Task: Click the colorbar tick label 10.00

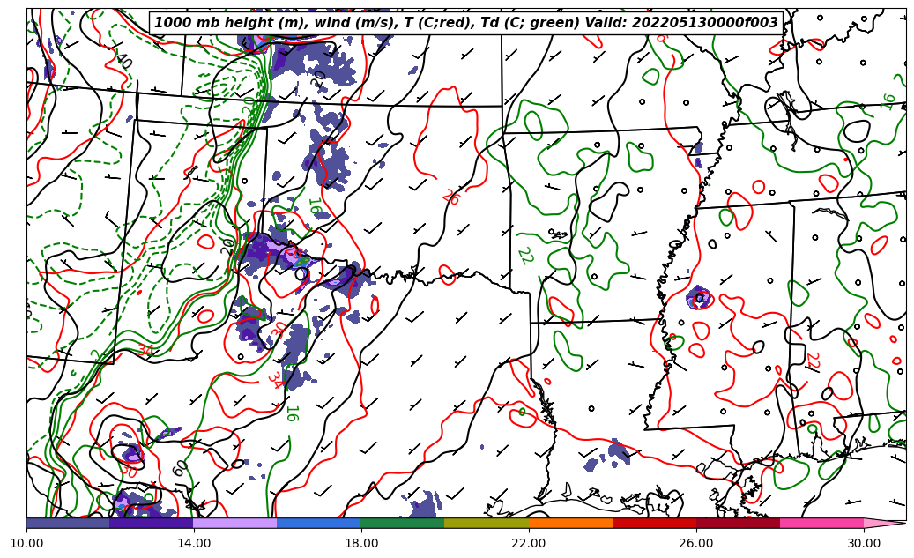Action: click(x=26, y=543)
